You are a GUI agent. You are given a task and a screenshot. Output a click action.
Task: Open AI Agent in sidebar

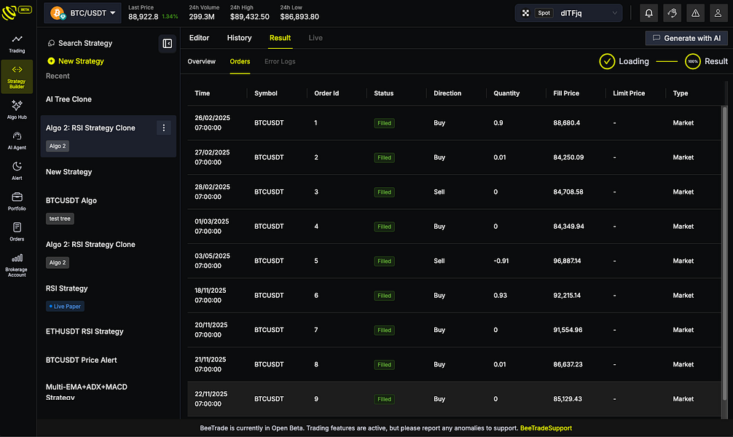point(17,141)
